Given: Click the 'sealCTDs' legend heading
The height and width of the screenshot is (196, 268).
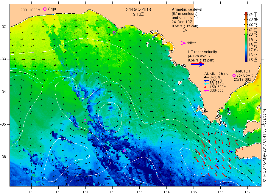Looking at the screenshot, I should pos(242,71).
